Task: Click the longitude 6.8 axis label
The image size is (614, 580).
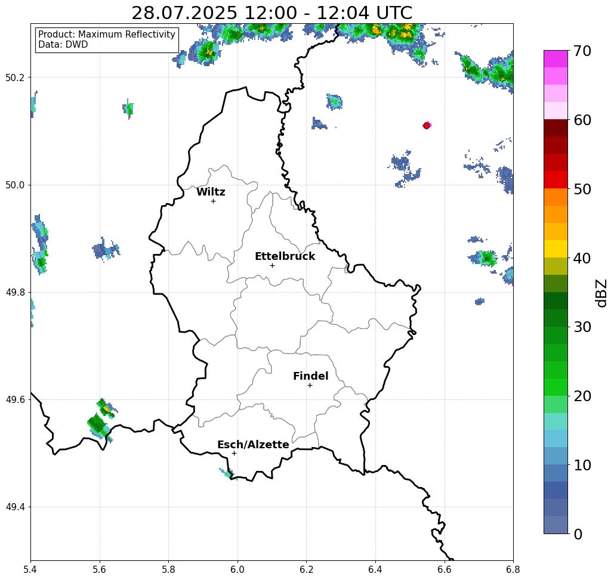Action: coord(513,569)
